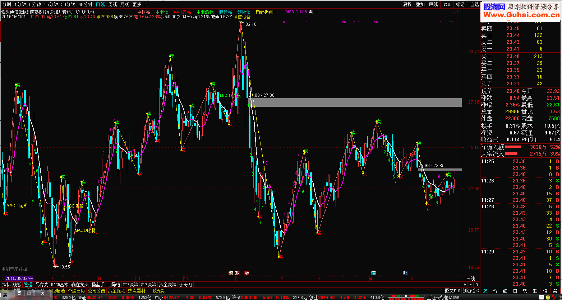Open the 指标 indicator tab

pos(6,285)
